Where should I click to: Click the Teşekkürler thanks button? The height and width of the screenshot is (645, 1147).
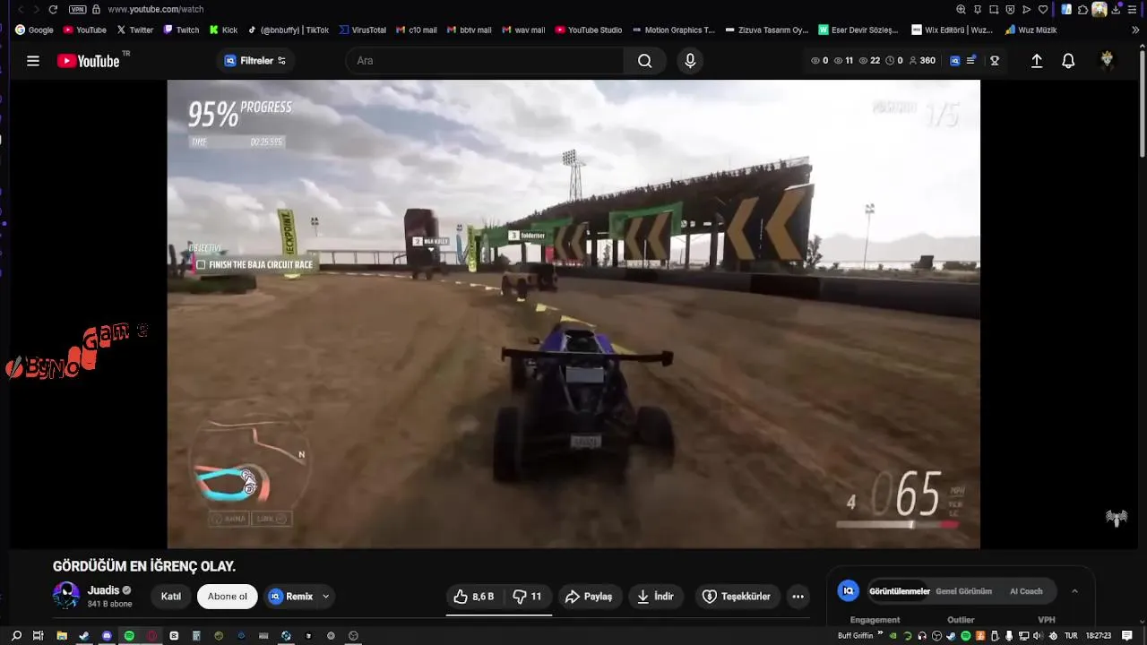click(736, 597)
